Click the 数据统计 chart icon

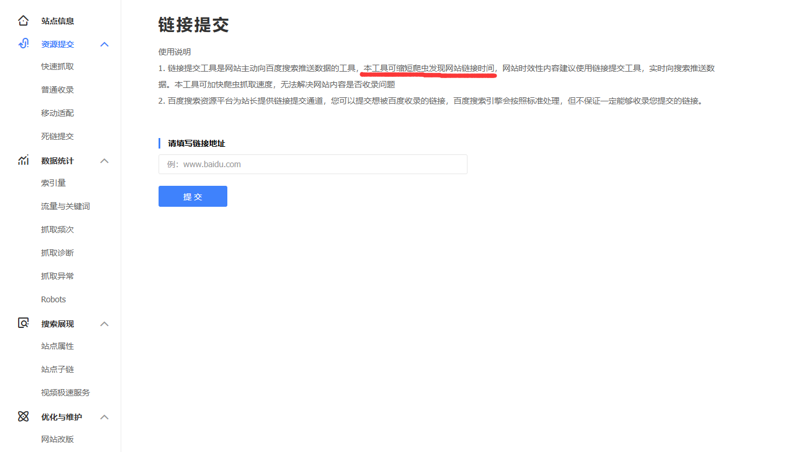23,160
